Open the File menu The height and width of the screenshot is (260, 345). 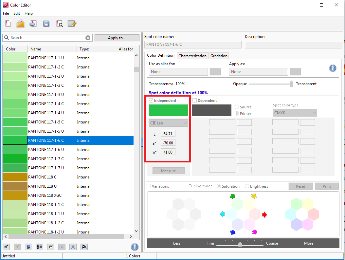tap(6, 13)
